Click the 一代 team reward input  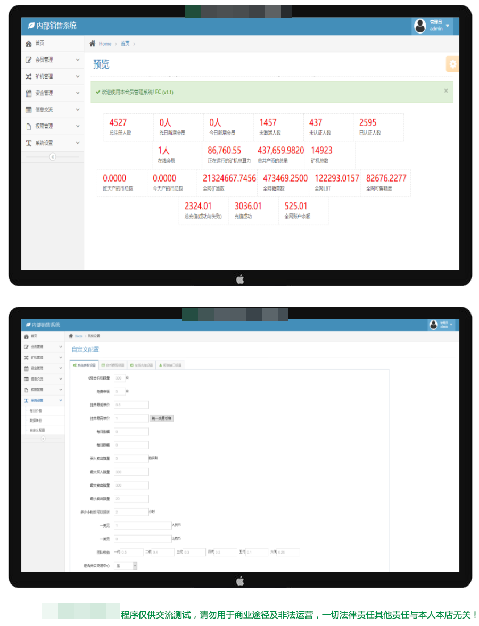pyautogui.click(x=132, y=552)
